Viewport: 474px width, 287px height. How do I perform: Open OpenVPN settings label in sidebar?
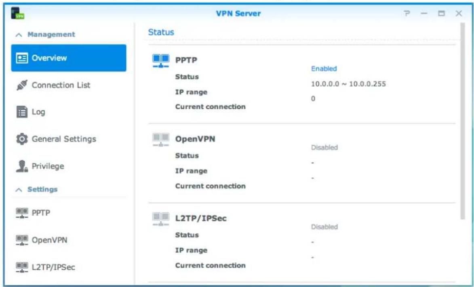pos(50,240)
